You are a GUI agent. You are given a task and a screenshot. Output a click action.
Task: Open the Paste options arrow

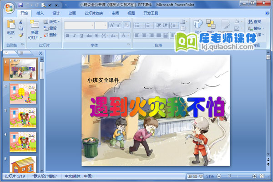tap(11, 38)
